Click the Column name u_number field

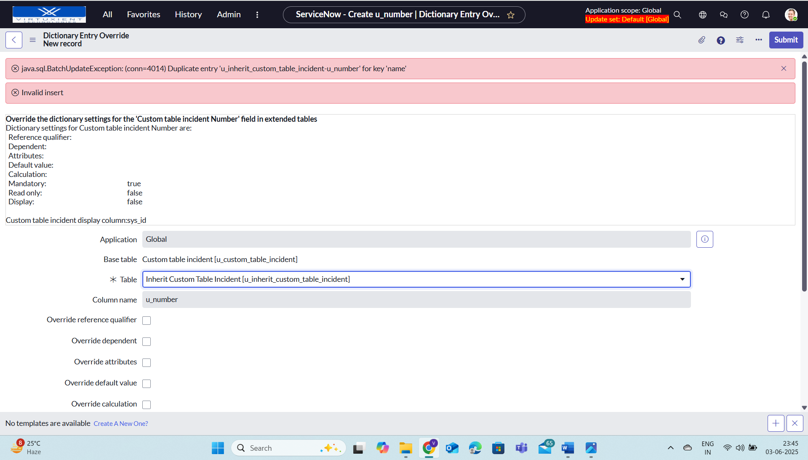tap(416, 300)
